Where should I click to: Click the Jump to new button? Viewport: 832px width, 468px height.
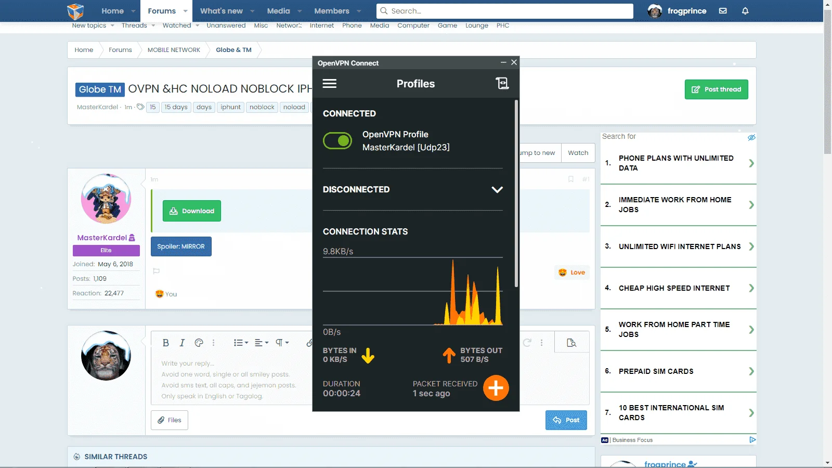pos(538,153)
